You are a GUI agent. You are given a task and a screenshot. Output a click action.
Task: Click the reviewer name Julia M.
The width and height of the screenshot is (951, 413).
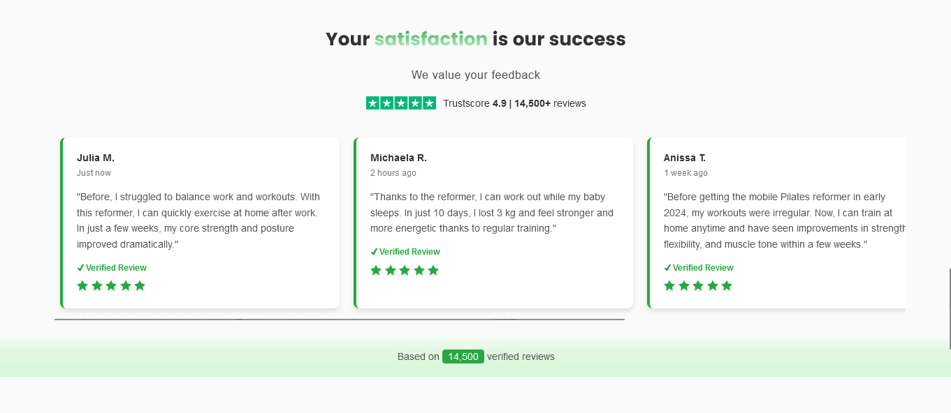96,158
